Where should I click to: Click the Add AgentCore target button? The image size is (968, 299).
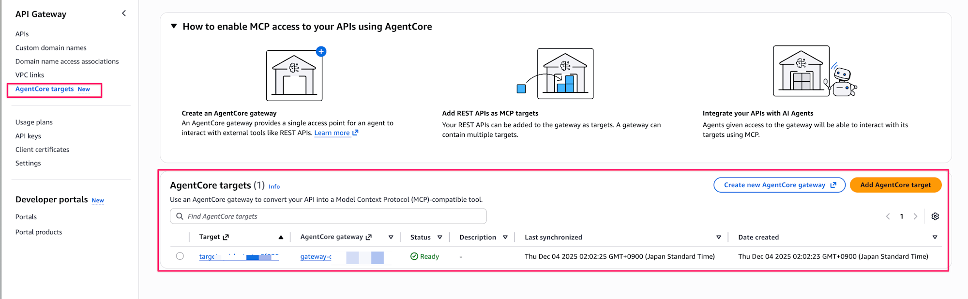tap(895, 185)
